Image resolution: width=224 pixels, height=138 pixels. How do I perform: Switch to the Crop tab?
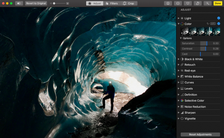(x=129, y=3)
